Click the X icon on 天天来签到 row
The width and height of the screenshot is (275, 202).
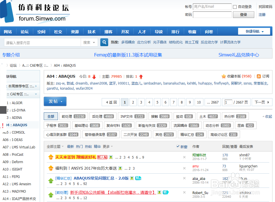[184, 157]
